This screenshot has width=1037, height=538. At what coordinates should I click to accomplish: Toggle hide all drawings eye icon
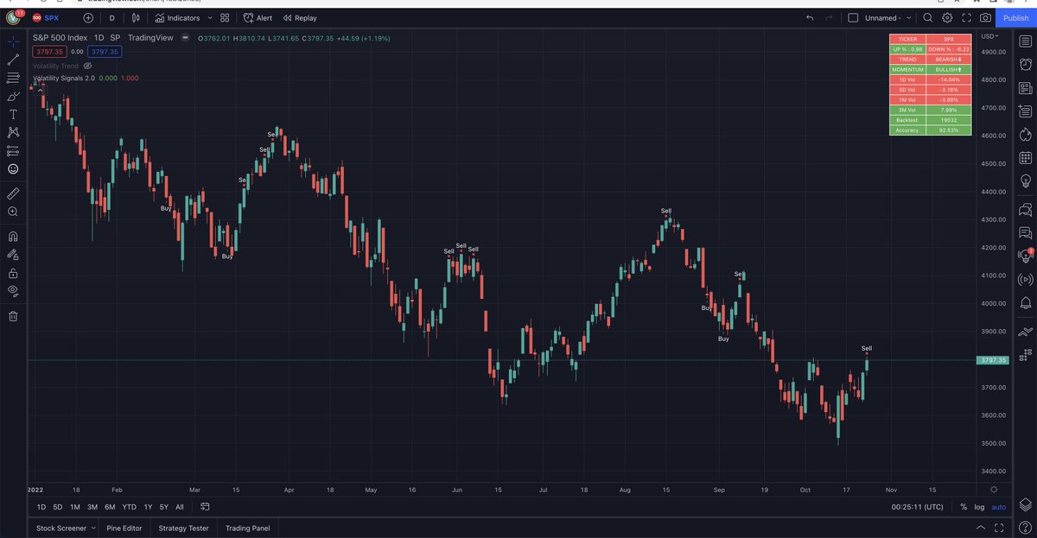click(13, 291)
